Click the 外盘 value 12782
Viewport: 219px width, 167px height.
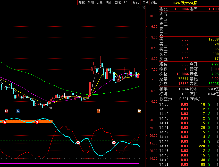tap(183, 84)
